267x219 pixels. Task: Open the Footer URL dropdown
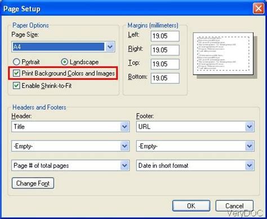[195, 127]
